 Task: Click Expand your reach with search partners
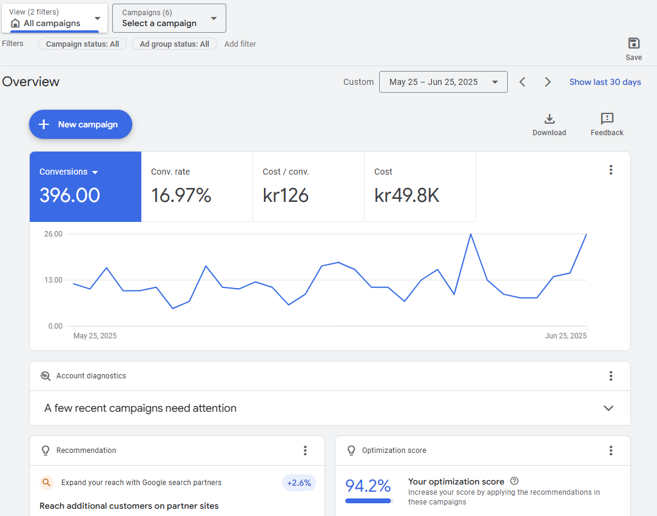141,483
